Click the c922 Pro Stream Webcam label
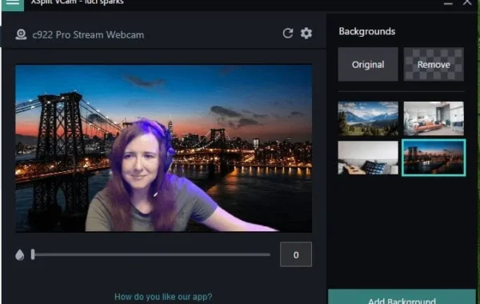 [x=88, y=35]
